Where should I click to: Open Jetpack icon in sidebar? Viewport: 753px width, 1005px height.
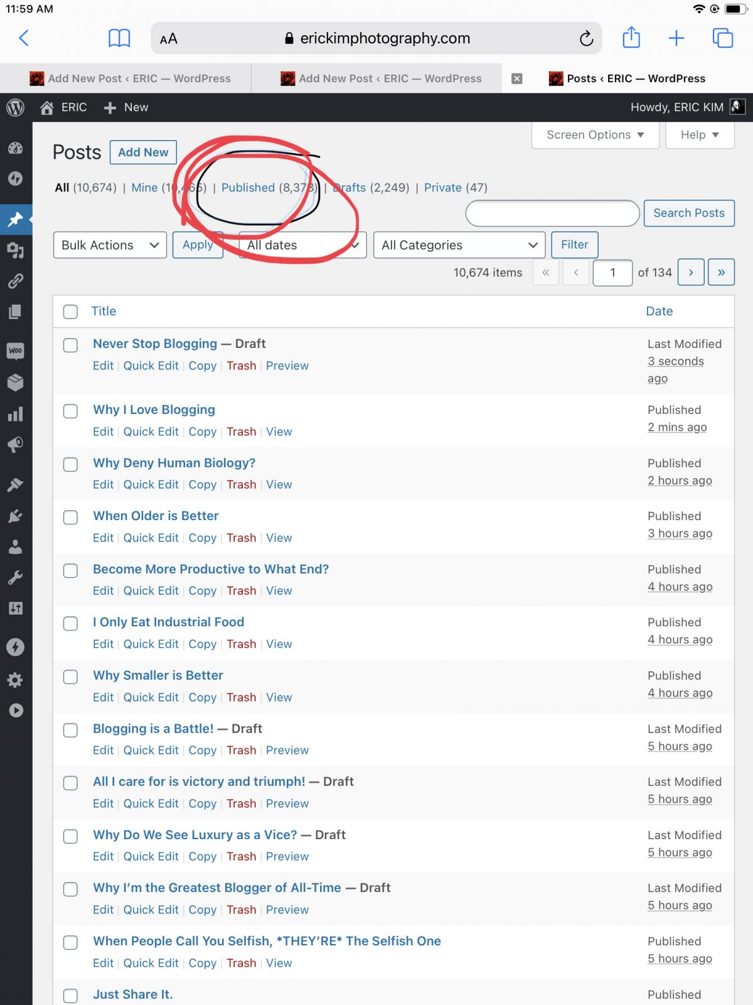click(16, 178)
